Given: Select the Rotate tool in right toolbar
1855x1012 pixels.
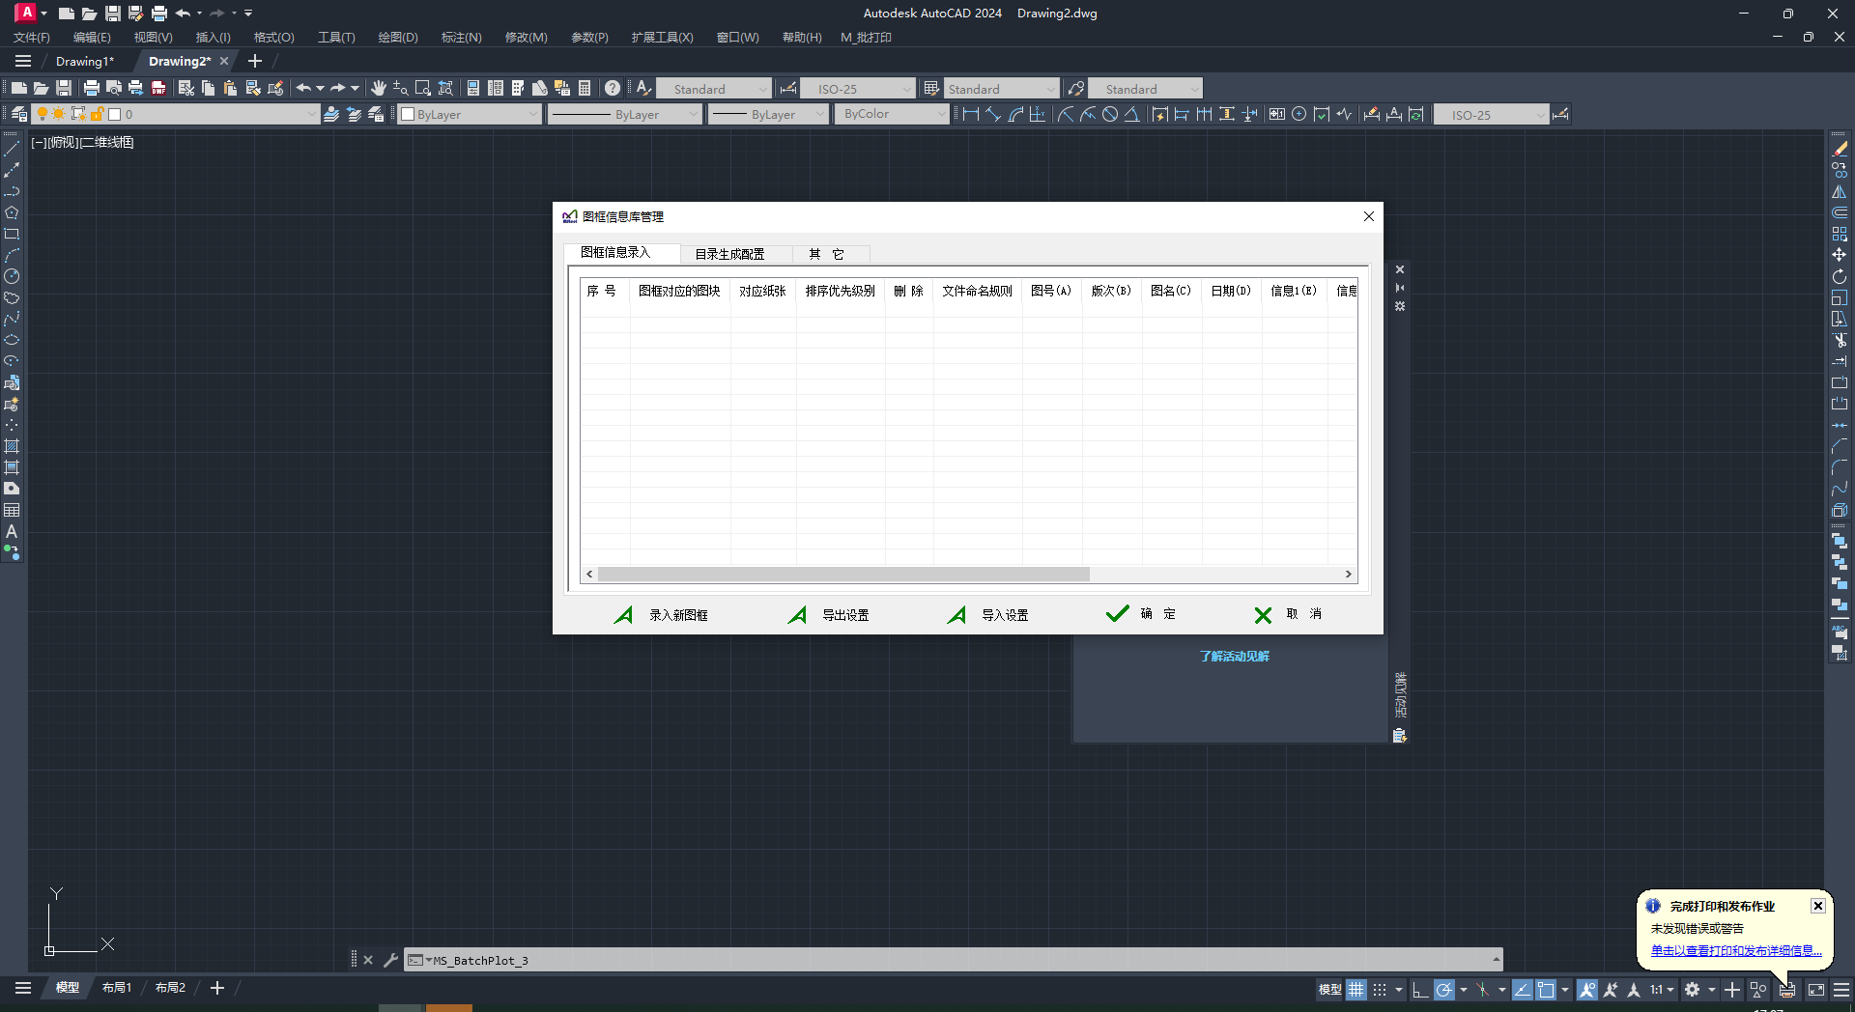Looking at the screenshot, I should [1840, 276].
